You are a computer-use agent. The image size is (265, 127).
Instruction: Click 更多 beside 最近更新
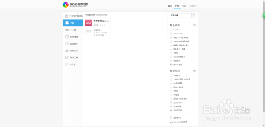coord(195,25)
